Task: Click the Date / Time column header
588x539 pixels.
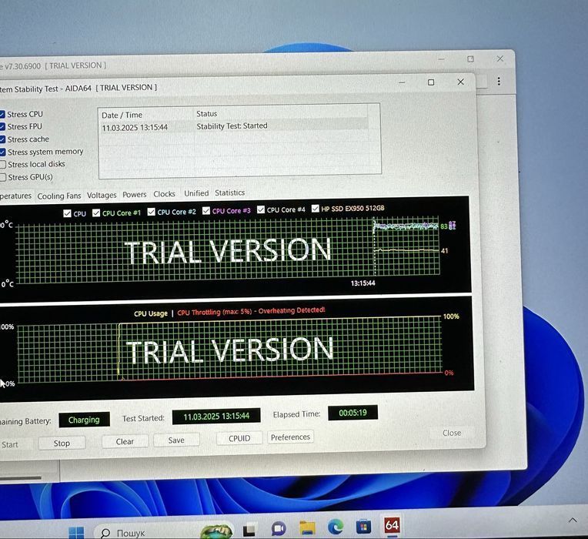Action: pyautogui.click(x=122, y=115)
